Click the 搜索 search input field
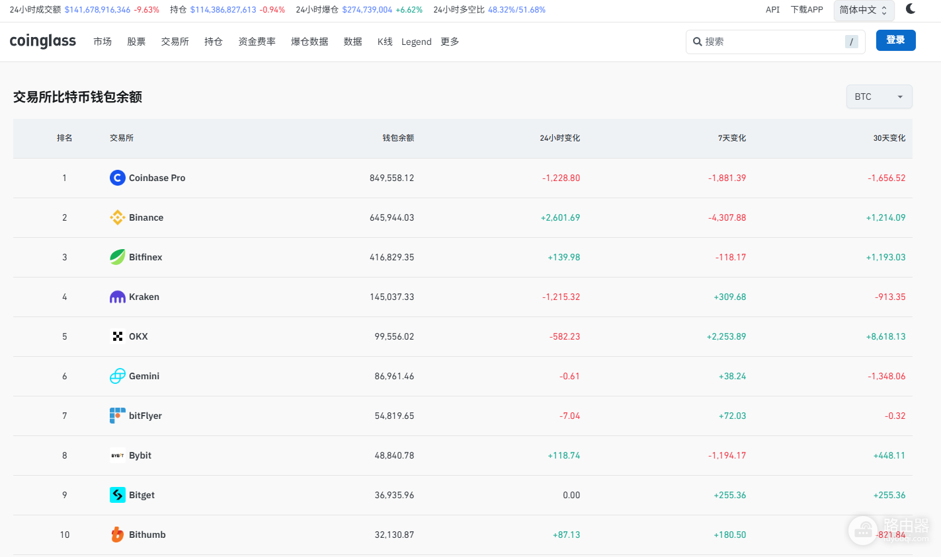Image resolution: width=941 pixels, height=557 pixels. 775,42
